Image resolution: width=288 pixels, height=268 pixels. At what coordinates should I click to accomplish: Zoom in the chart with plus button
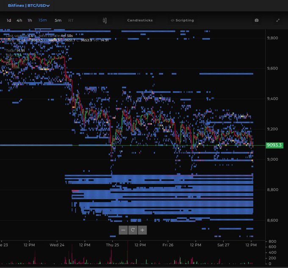pos(142,230)
